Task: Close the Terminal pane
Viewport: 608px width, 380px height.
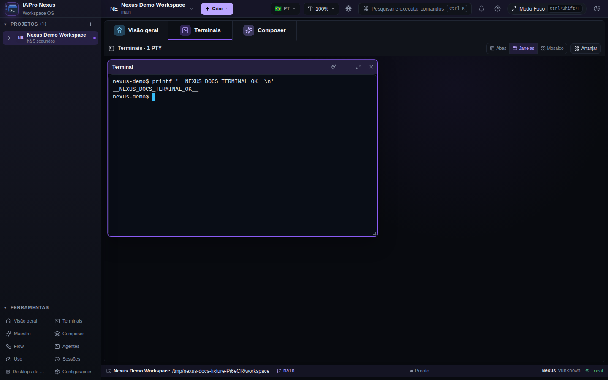Action: [371, 67]
